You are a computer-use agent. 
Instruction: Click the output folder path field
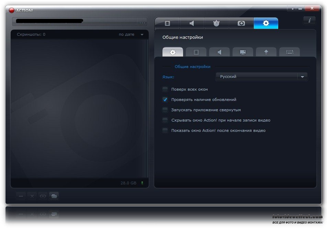[75, 22]
